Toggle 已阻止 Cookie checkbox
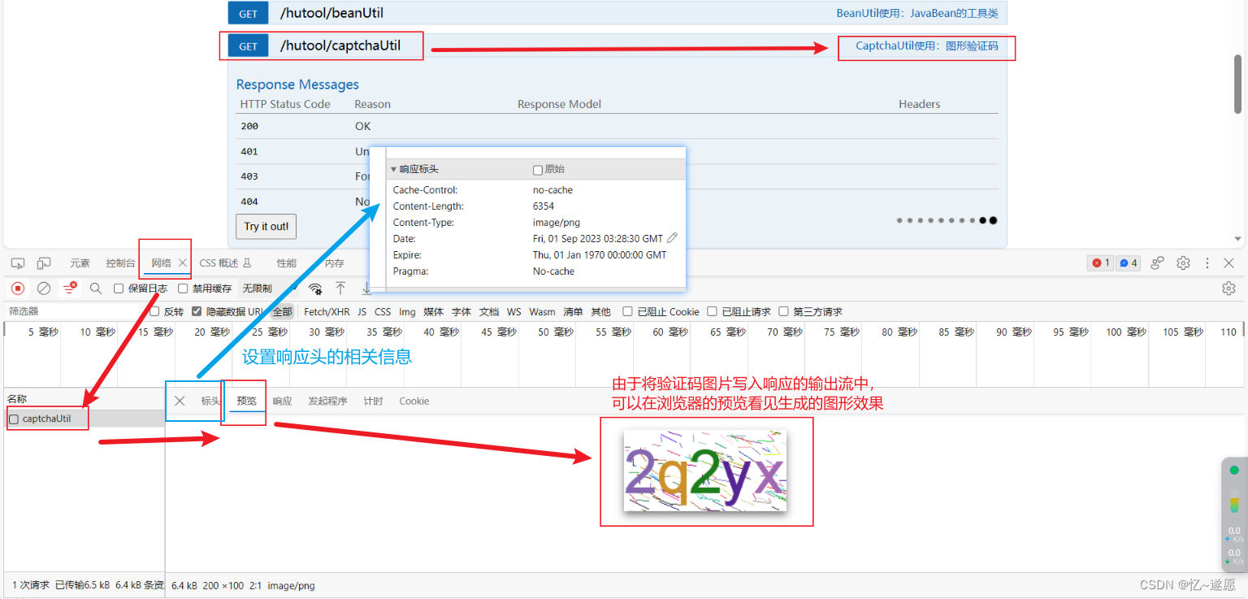Screen dimensions: 1248x599 627,311
